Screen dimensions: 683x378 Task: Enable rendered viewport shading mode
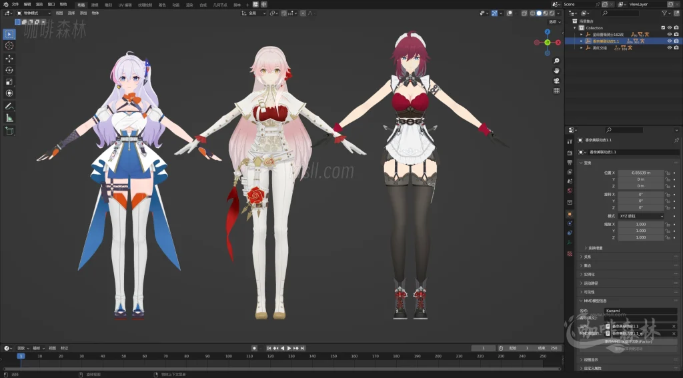point(552,13)
